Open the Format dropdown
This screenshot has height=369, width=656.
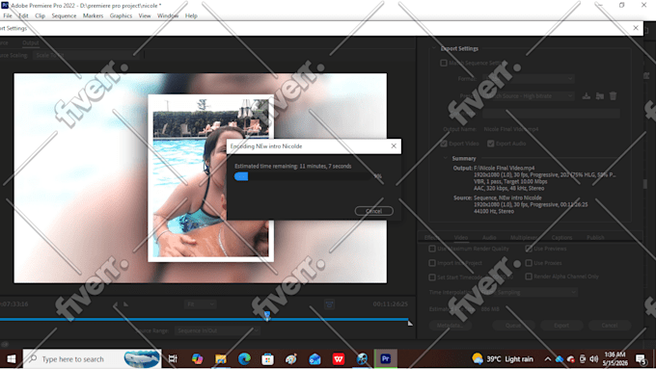(529, 79)
